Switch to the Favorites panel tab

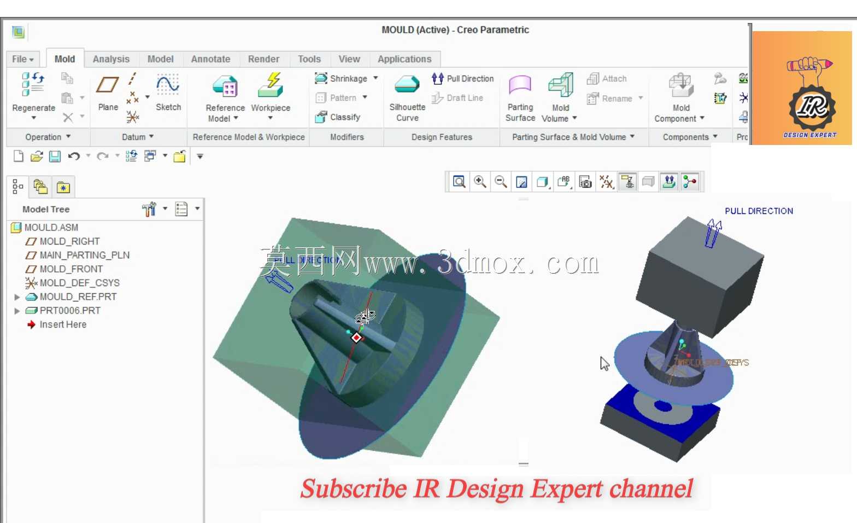63,187
